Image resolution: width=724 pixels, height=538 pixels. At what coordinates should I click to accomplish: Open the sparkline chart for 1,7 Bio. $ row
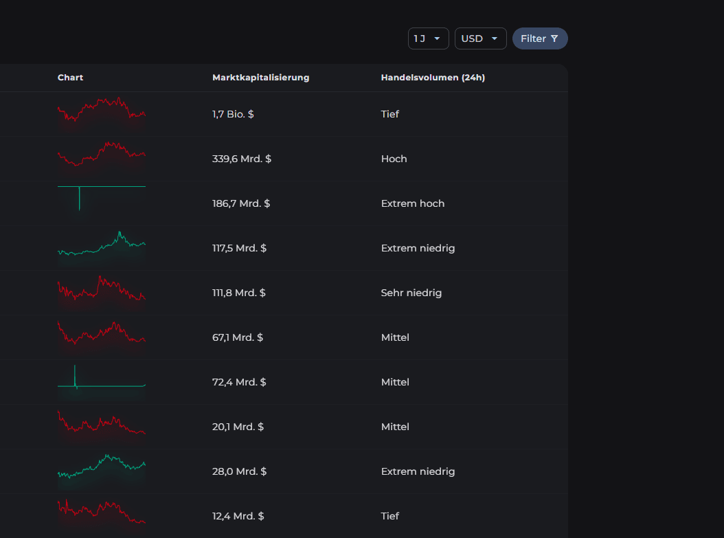(102, 111)
